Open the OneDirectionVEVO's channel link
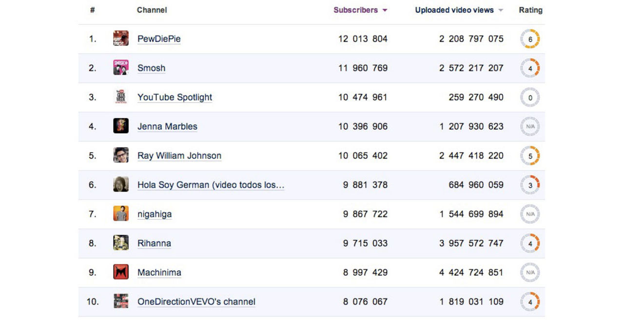624x320 pixels. tap(196, 302)
